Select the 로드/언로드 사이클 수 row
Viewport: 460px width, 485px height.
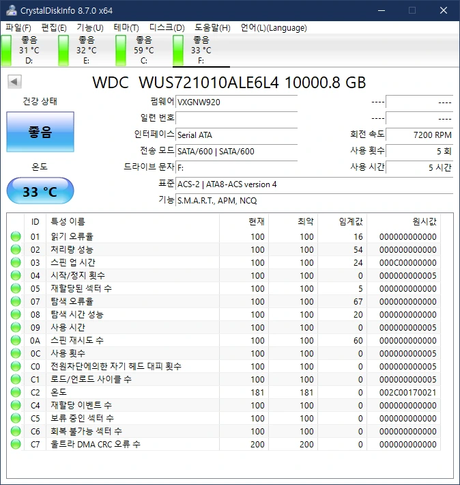coord(224,380)
